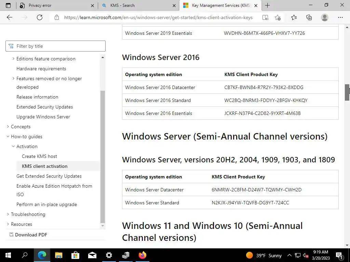Open Get Extended Security Updates page
The width and height of the screenshot is (350, 262).
(x=49, y=176)
